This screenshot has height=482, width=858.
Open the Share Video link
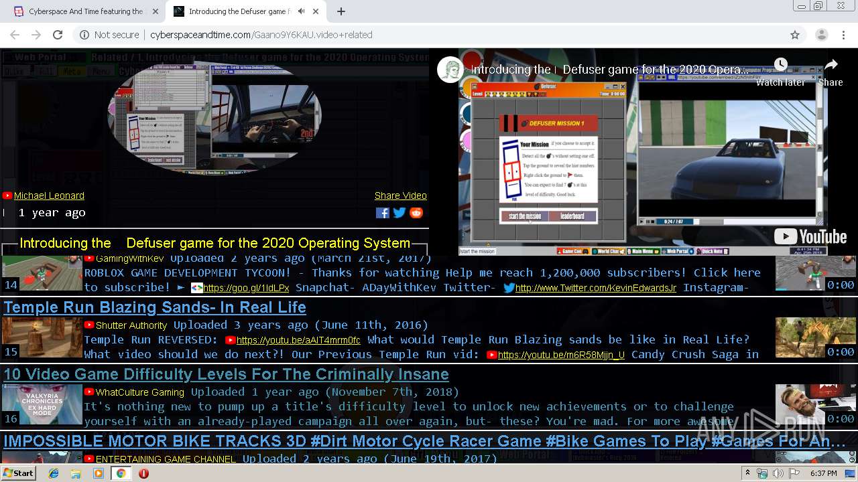[401, 195]
